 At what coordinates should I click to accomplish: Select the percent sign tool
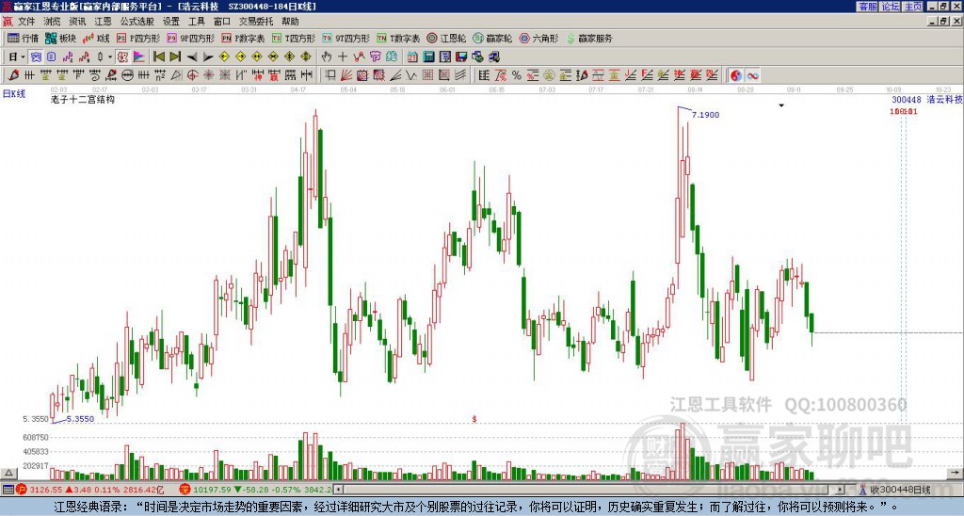tap(517, 75)
